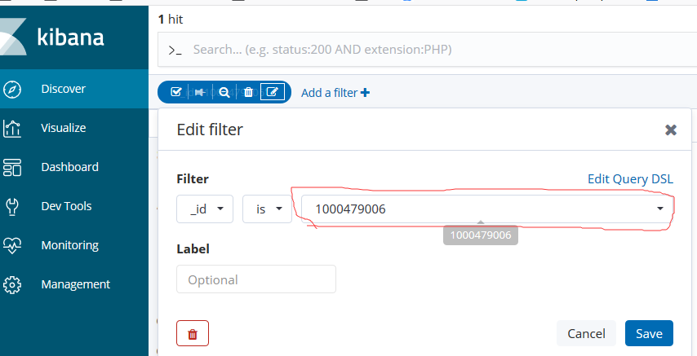Click the Dev Tools wrench icon
Viewport: 697px width, 356px height.
tap(12, 206)
